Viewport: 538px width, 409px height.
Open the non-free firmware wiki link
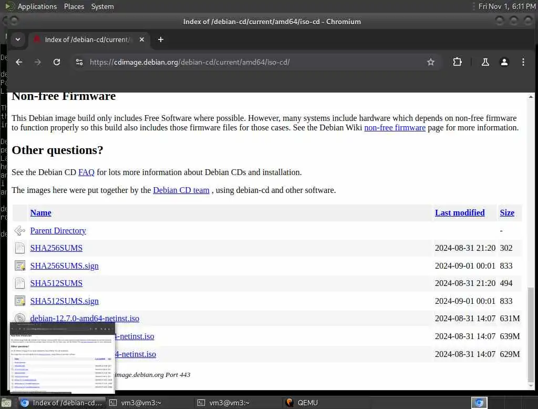tap(395, 128)
